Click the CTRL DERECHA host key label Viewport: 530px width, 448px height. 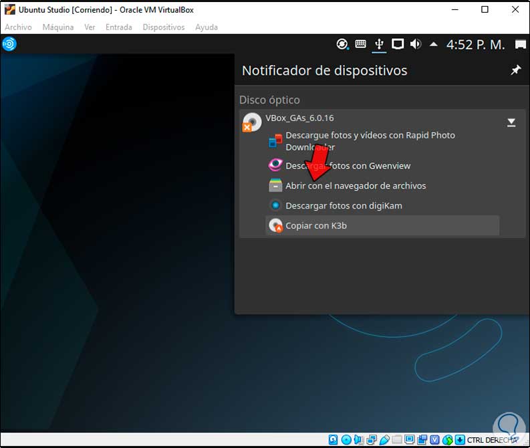(492, 440)
